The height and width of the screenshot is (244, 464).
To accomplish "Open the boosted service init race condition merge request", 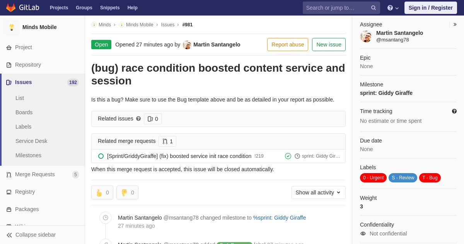I will point(179,156).
